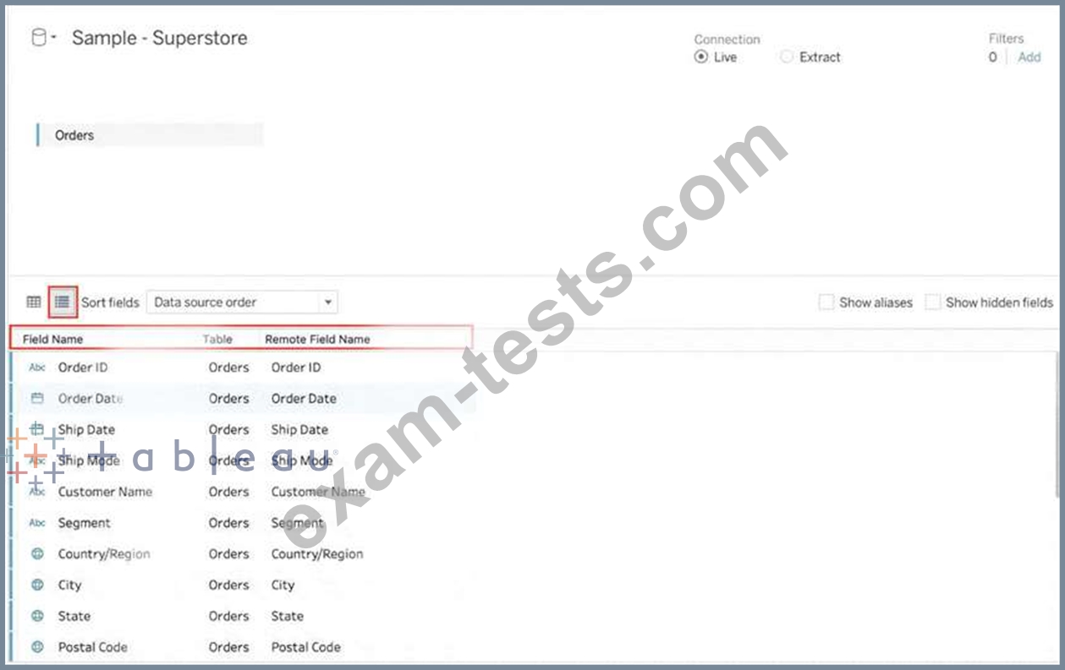Click the remote field name Country/Region
The width and height of the screenshot is (1065, 670).
(x=317, y=554)
